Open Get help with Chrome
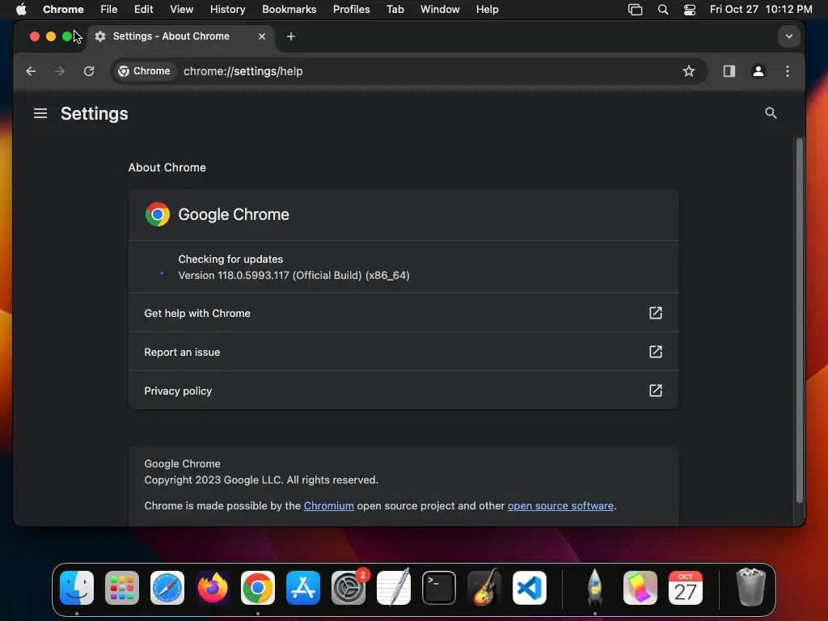The width and height of the screenshot is (828, 621). pyautogui.click(x=403, y=313)
